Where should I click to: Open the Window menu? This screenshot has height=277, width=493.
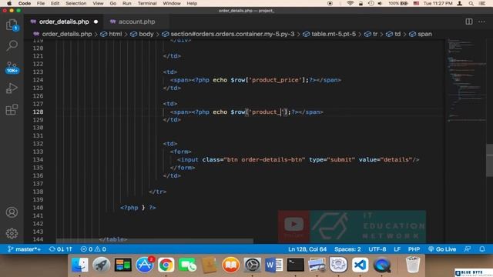coord(172,3)
